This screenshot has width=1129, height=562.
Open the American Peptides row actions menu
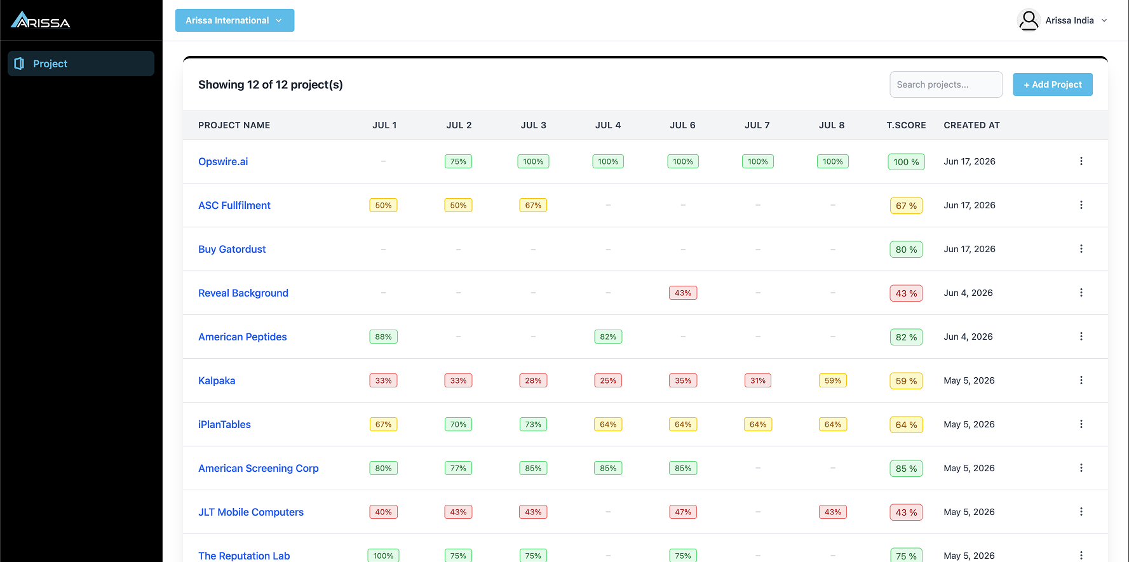(x=1081, y=337)
